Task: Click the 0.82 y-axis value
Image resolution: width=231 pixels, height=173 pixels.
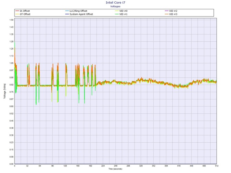Action: click(11, 85)
